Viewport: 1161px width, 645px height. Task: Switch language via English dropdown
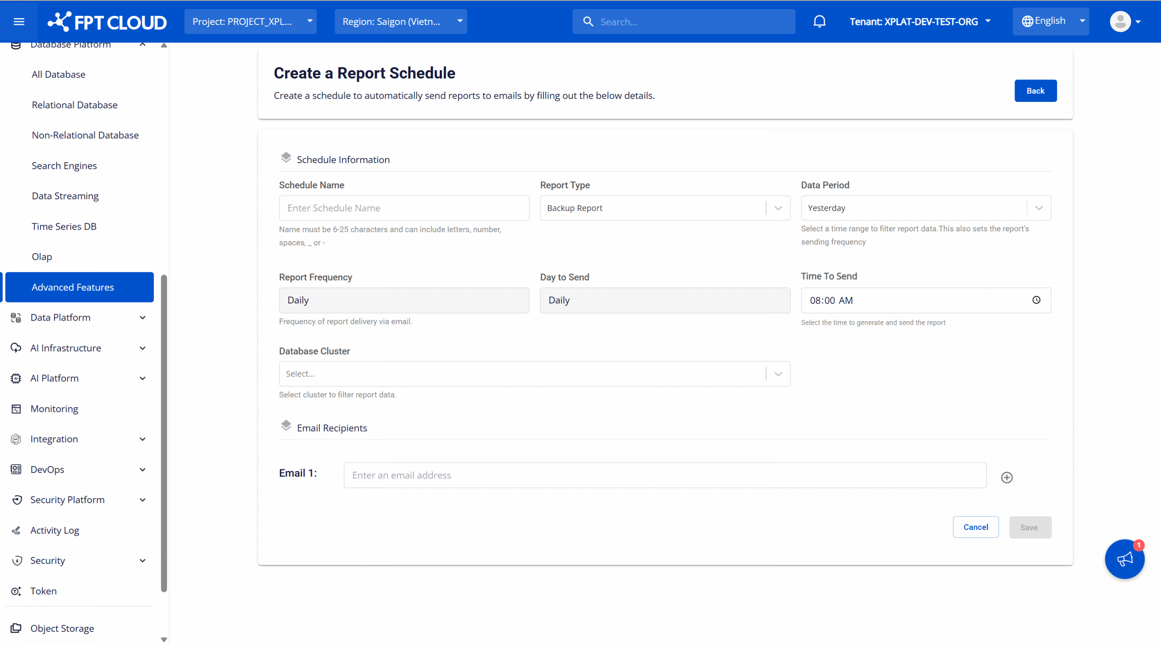(1050, 21)
